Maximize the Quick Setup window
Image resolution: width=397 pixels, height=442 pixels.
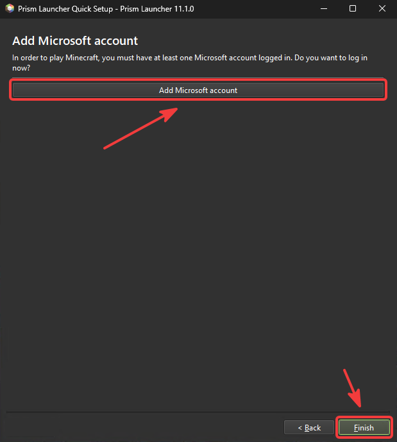pyautogui.click(x=353, y=9)
